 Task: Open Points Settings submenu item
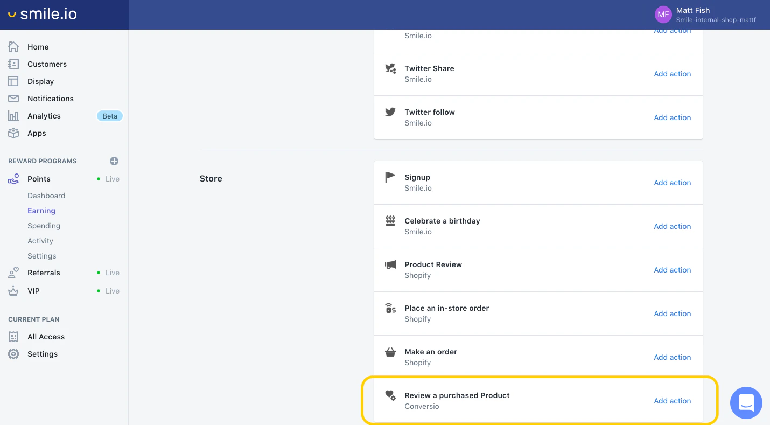[42, 256]
